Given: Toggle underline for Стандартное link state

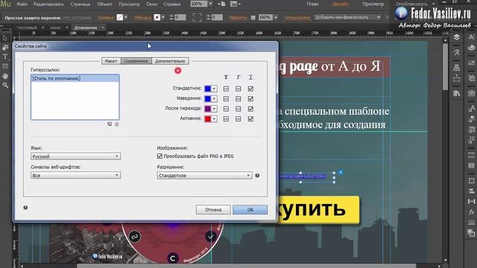Looking at the screenshot, I should click(250, 89).
